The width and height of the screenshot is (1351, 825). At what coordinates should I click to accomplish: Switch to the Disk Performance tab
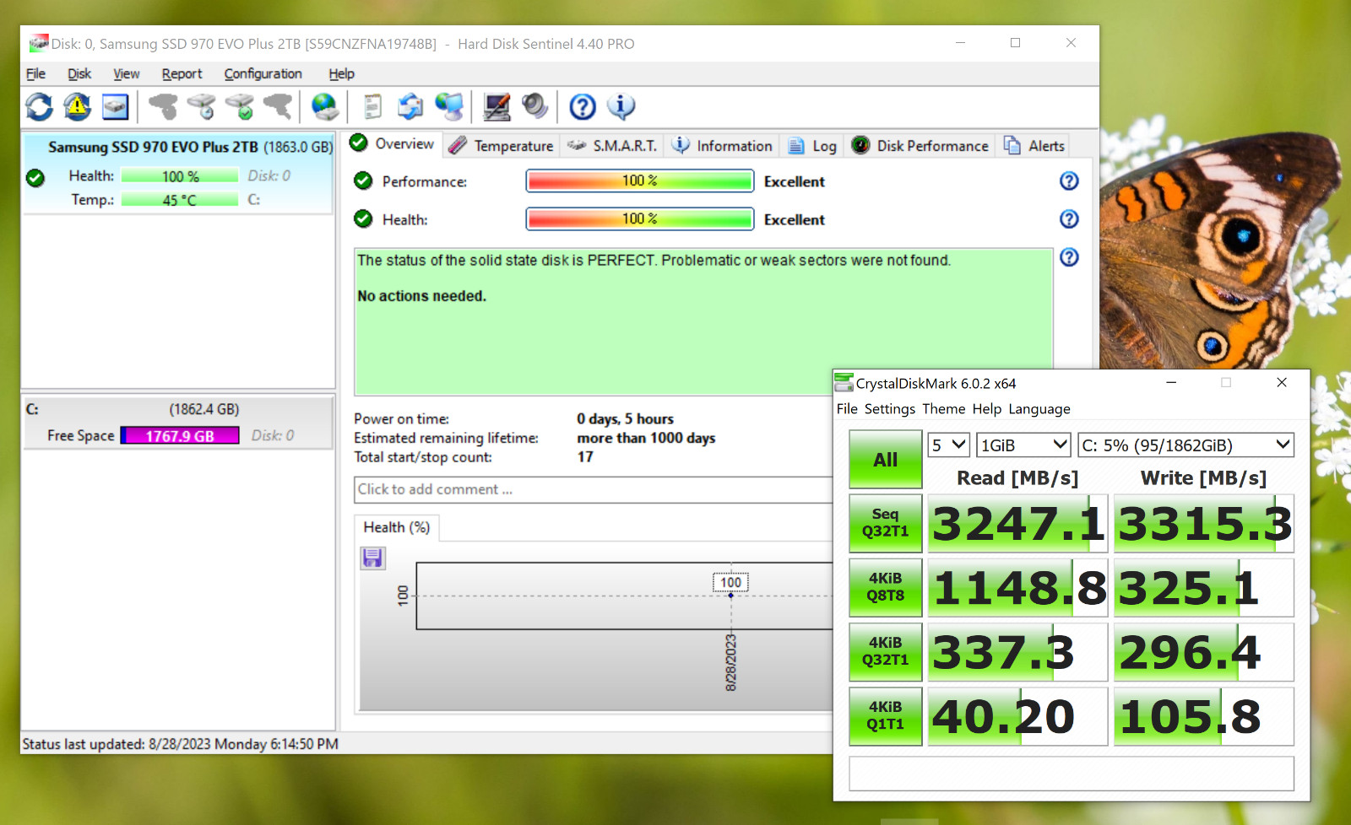pyautogui.click(x=920, y=146)
